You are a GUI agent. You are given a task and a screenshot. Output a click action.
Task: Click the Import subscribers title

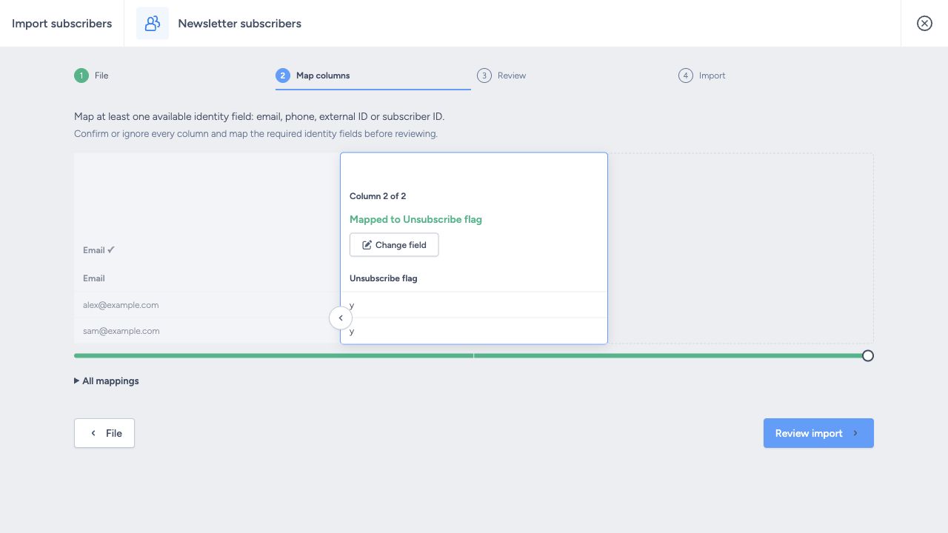click(x=62, y=24)
